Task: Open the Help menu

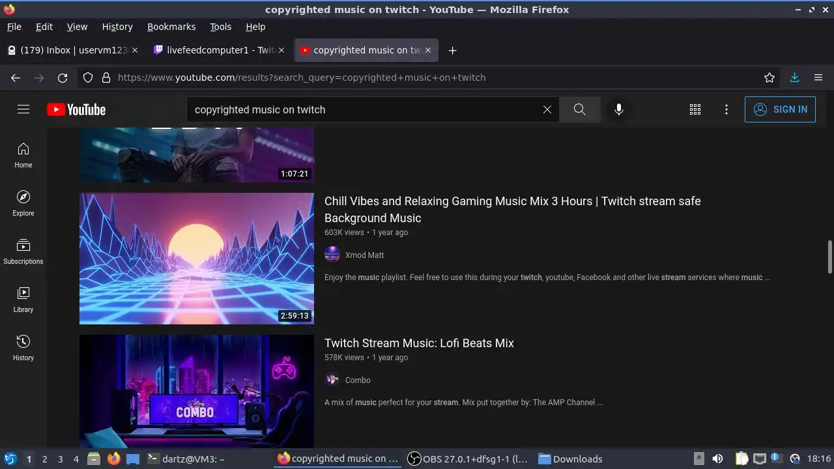Action: click(x=255, y=27)
